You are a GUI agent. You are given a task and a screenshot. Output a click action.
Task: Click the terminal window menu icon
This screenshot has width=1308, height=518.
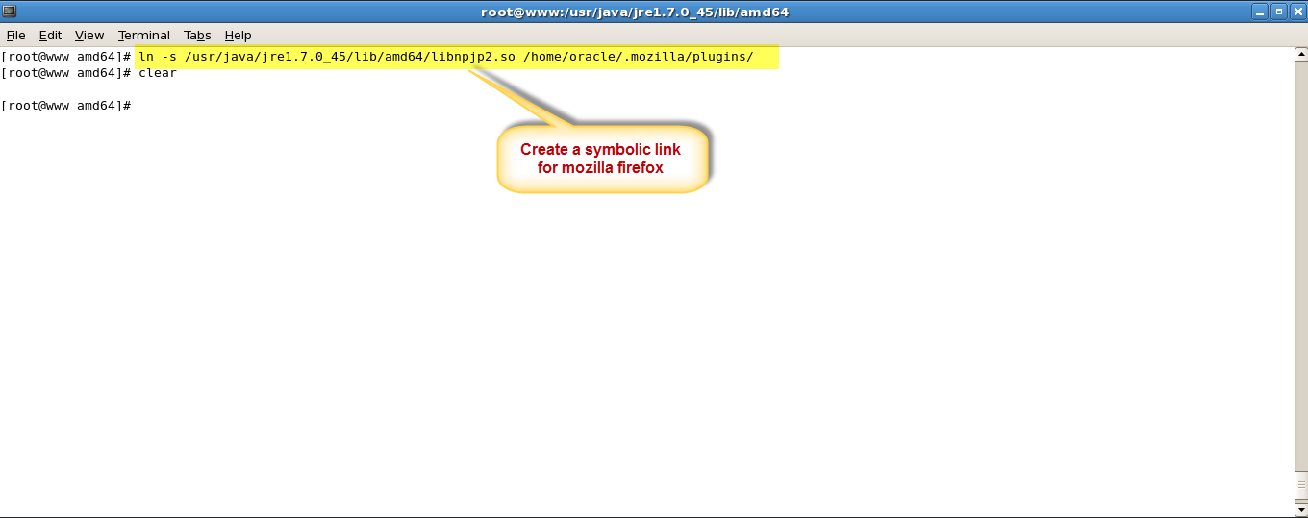click(10, 12)
